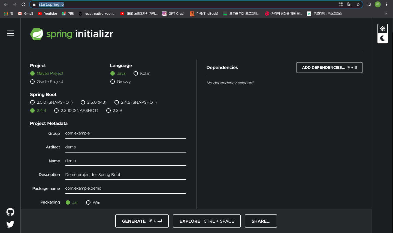393x233 pixels.
Task: Select Spring Boot 2.3.9
Action: (x=114, y=110)
